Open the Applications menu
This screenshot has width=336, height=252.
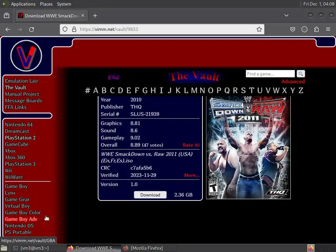point(23,4)
